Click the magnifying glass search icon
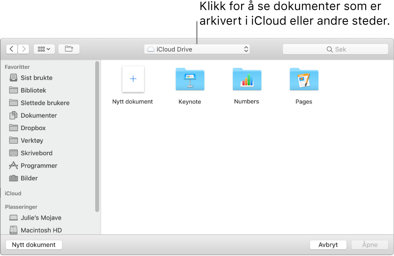 [x=329, y=49]
